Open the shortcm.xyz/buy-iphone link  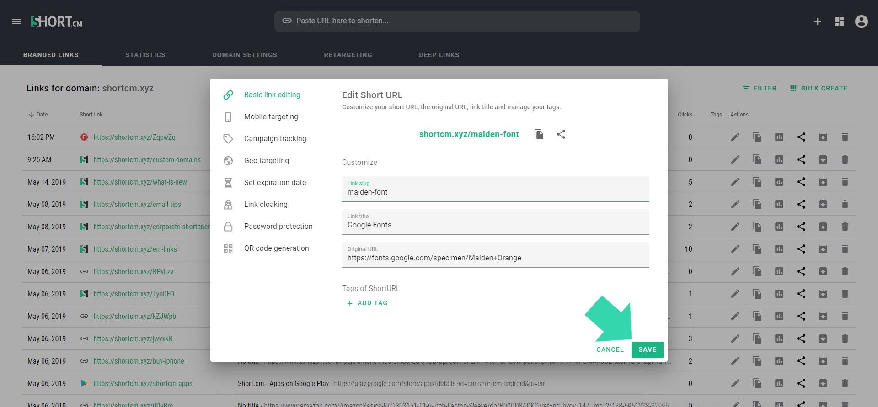(x=139, y=361)
